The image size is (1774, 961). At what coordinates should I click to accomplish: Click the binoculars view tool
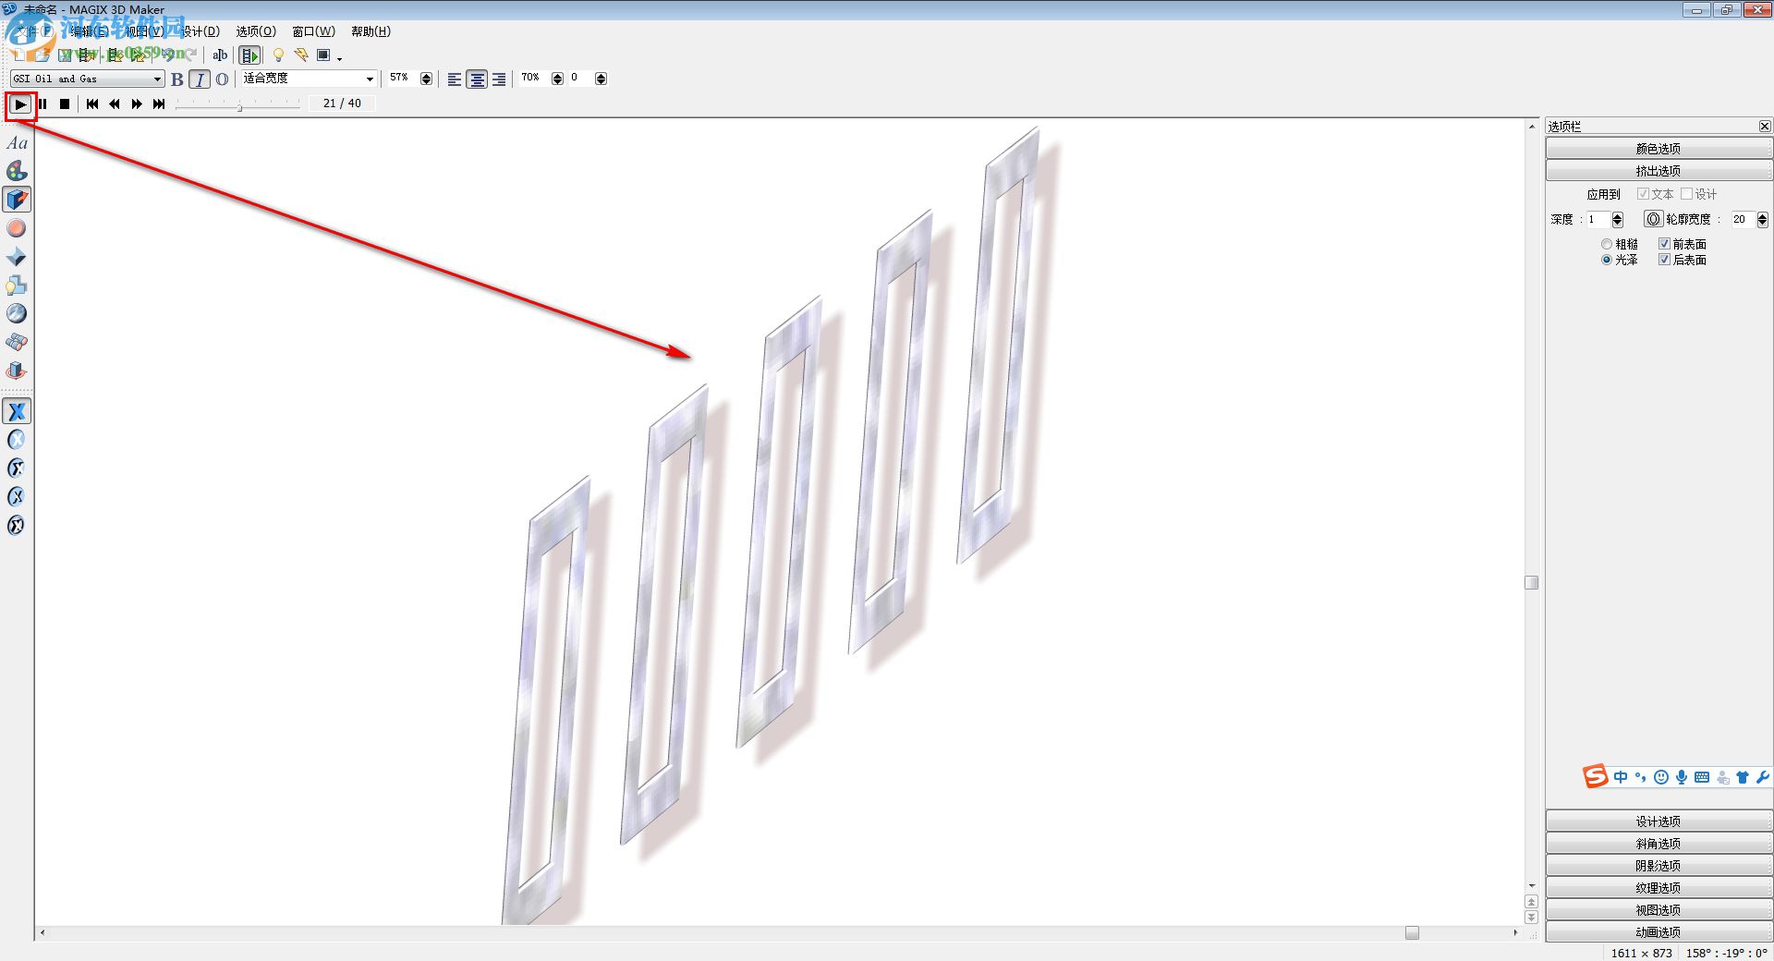pyautogui.click(x=17, y=342)
